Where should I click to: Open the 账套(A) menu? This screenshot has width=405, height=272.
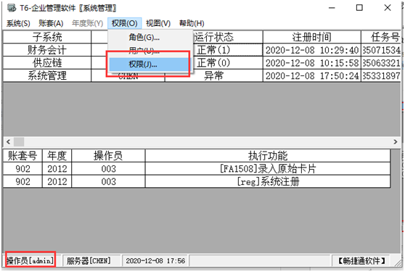coord(51,23)
